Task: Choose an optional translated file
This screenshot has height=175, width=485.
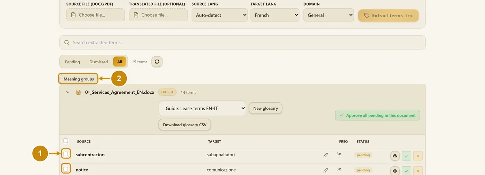Action: (x=158, y=15)
